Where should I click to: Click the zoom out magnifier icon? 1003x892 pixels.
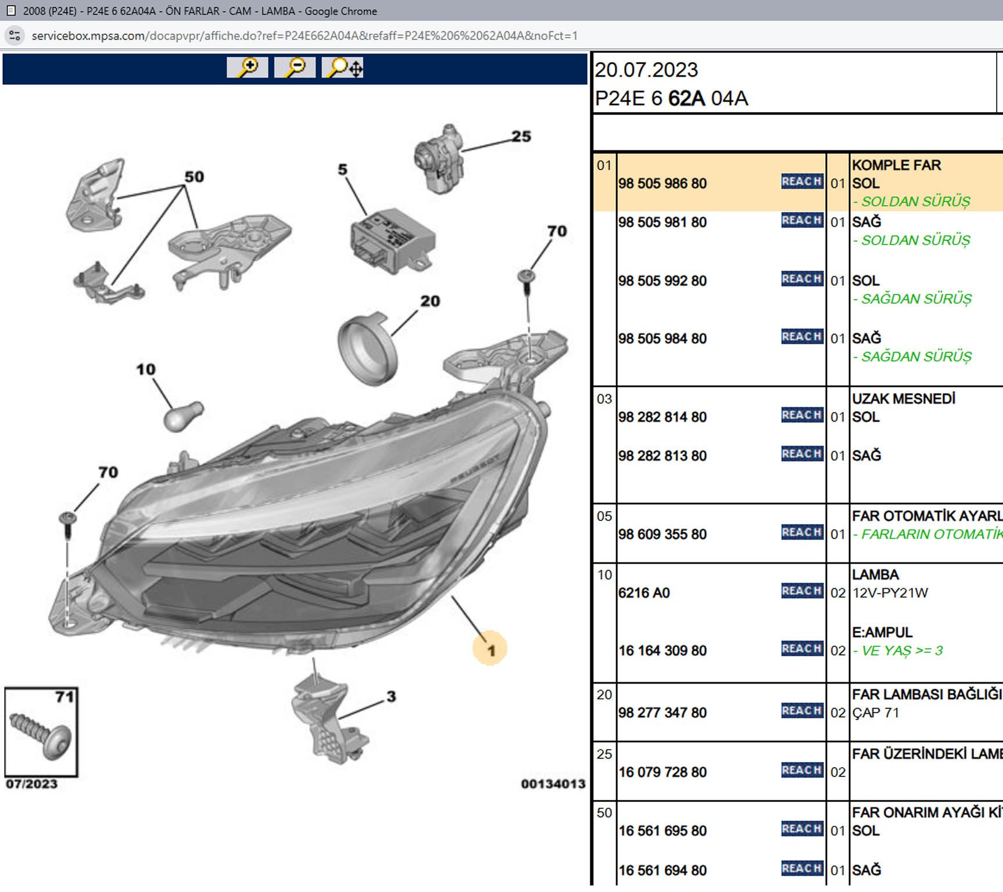[295, 67]
